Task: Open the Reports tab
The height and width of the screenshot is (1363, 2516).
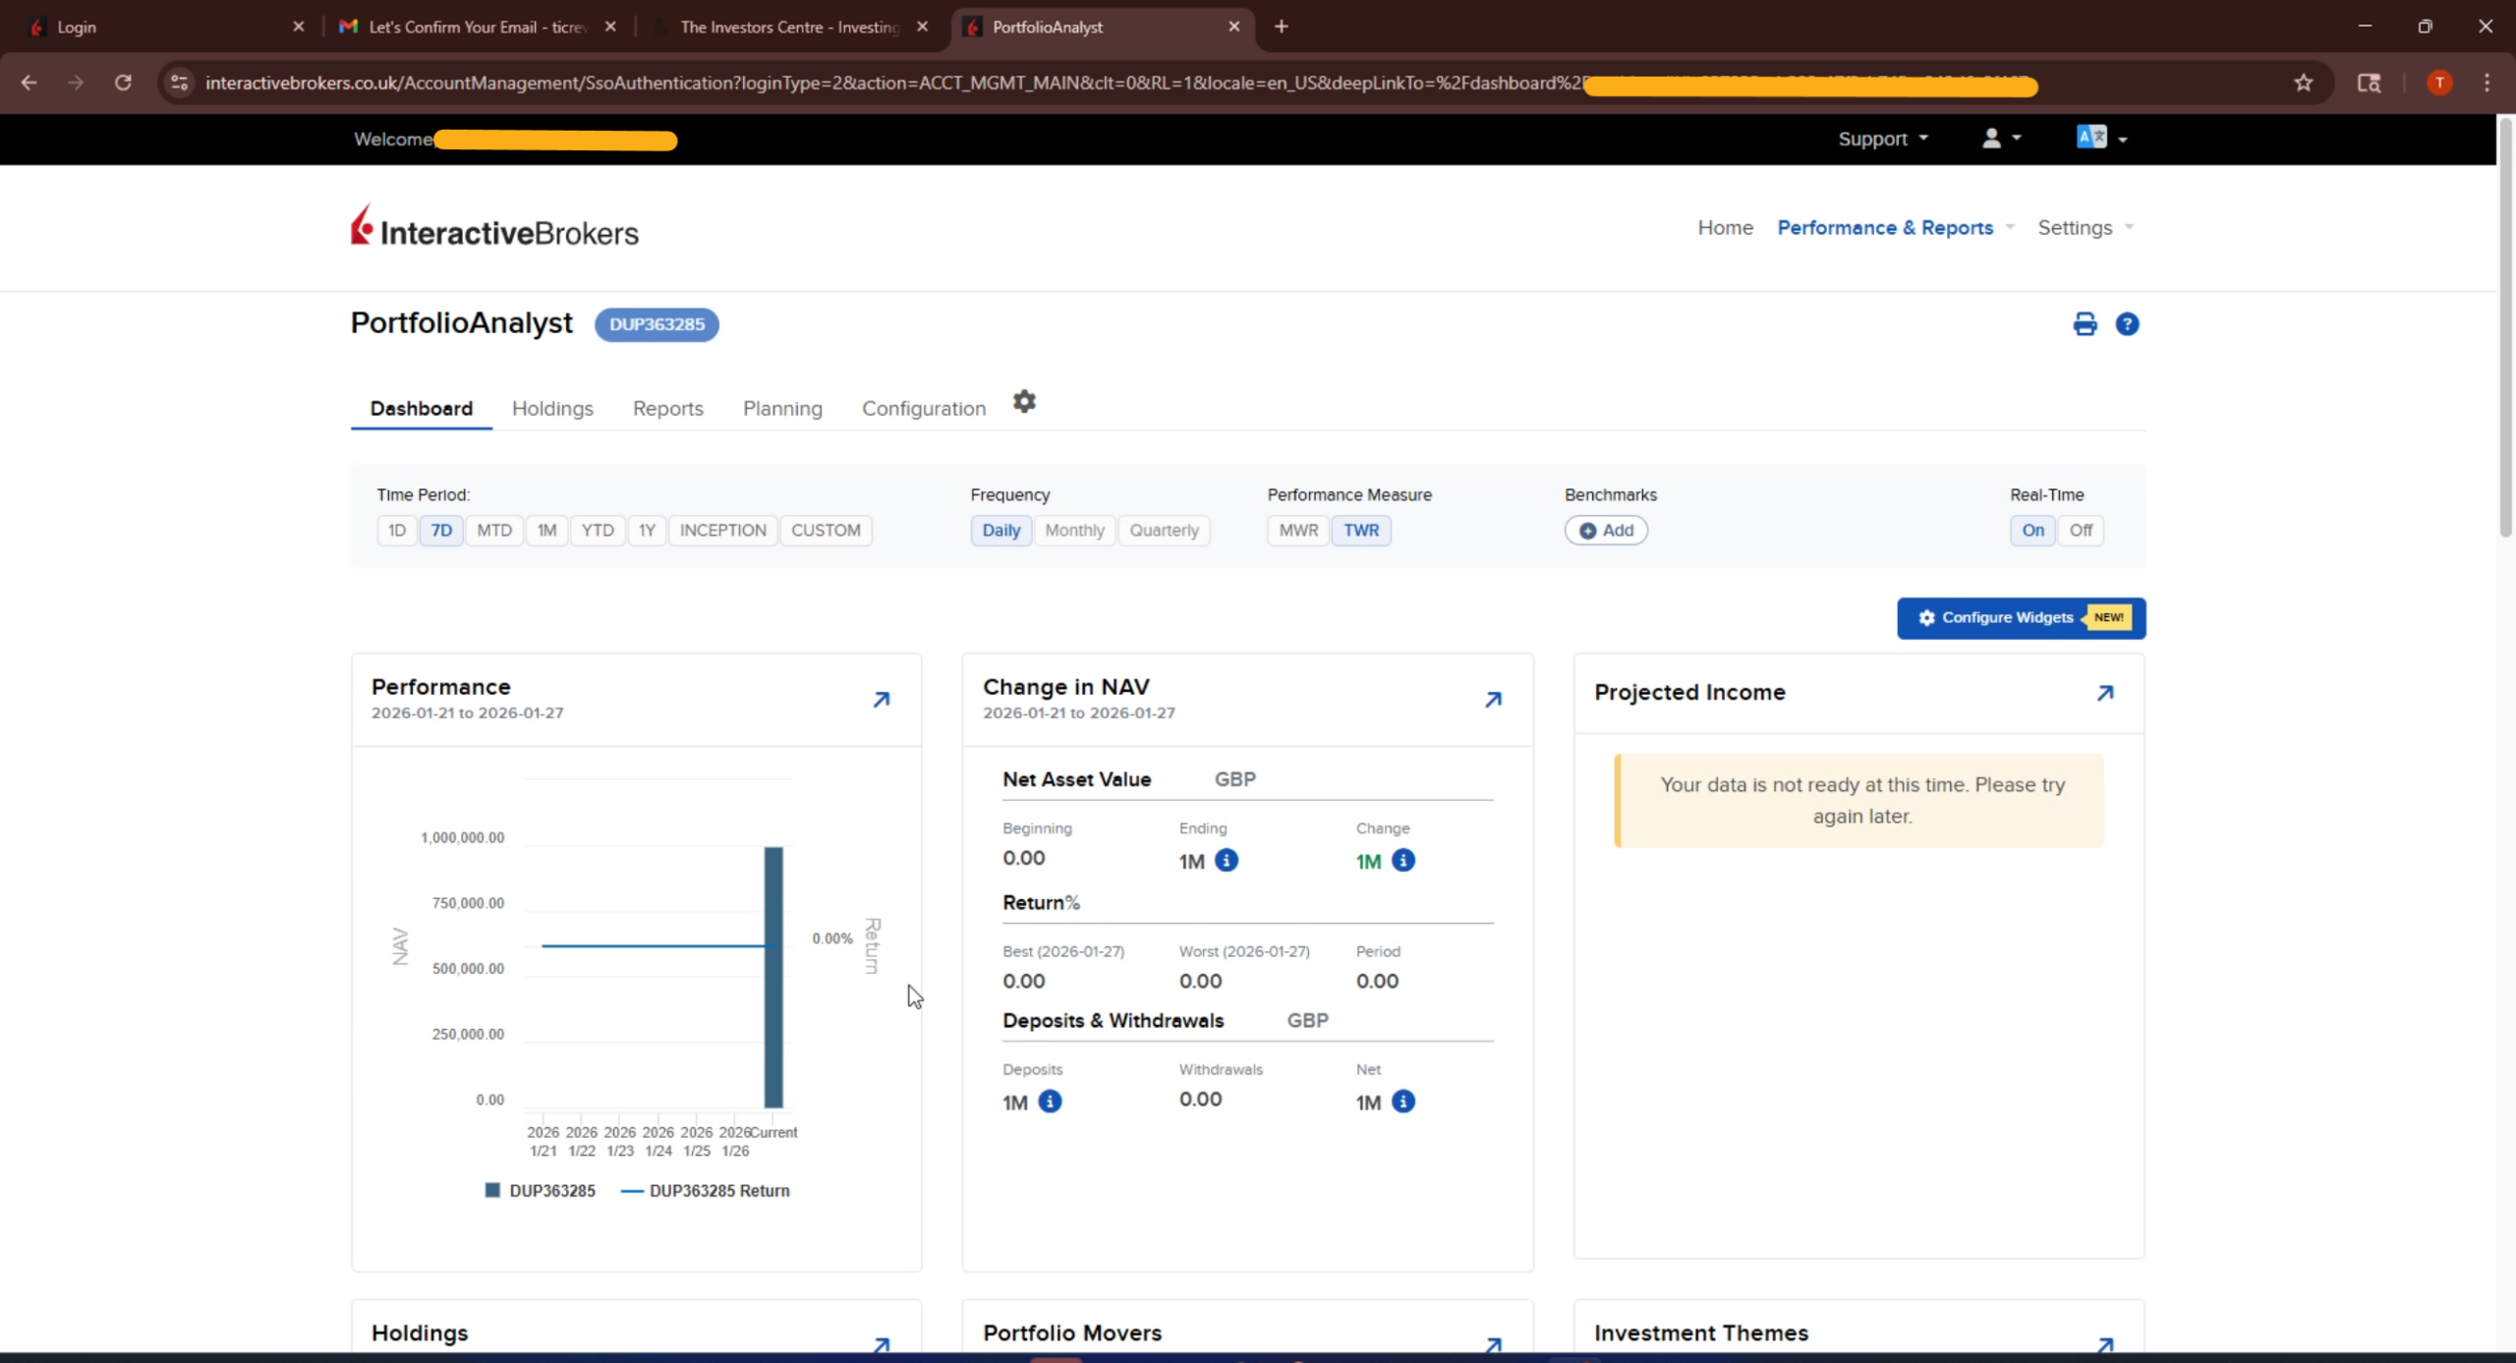Action: coord(667,409)
